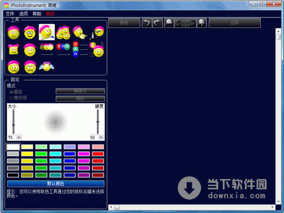Select the group-of-smileys clone tool
This screenshot has width=284, height=213.
pos(63,33)
